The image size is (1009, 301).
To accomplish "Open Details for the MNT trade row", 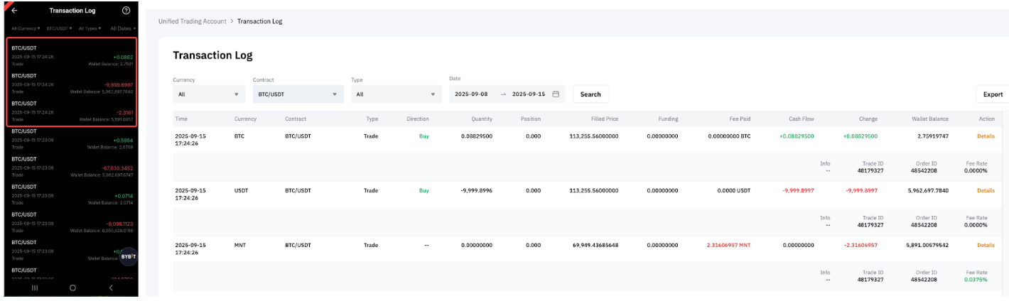I will click(986, 245).
